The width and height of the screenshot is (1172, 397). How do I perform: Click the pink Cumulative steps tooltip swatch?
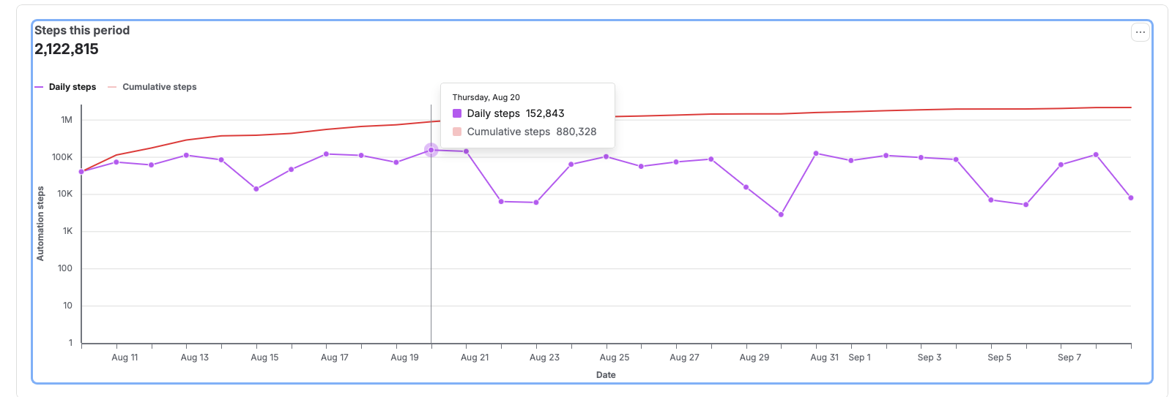457,132
